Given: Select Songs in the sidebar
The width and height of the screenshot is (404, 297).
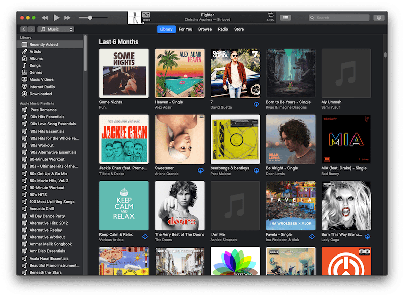Looking at the screenshot, I should pyautogui.click(x=50, y=66).
